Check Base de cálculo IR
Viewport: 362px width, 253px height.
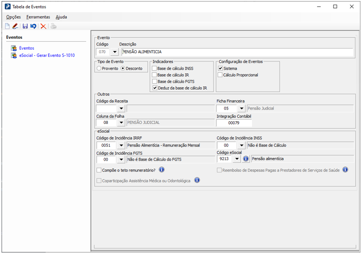(x=154, y=75)
